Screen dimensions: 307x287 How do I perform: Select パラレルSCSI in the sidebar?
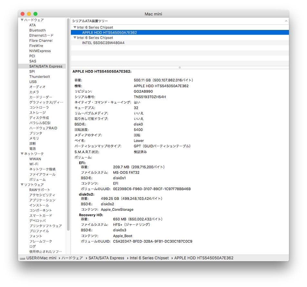point(40,123)
